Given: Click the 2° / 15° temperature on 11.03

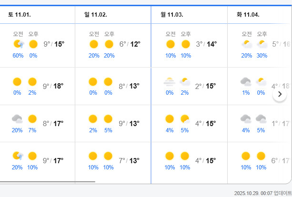Looking at the screenshot, I should coord(206,86).
